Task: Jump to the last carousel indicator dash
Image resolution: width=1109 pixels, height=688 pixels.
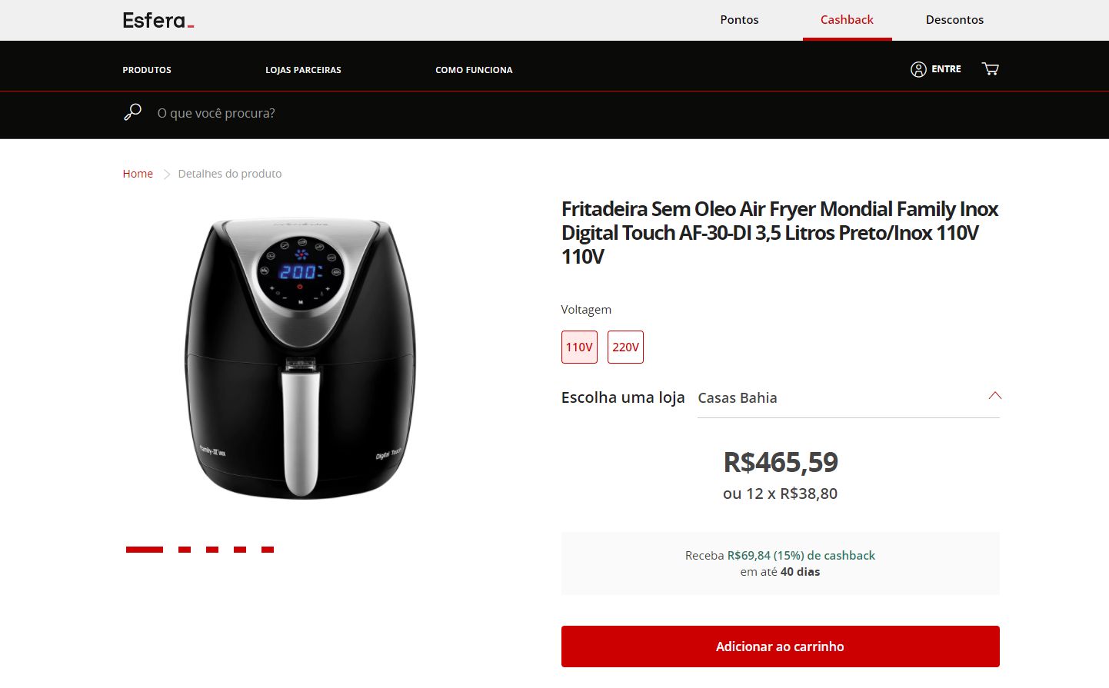Action: (268, 550)
